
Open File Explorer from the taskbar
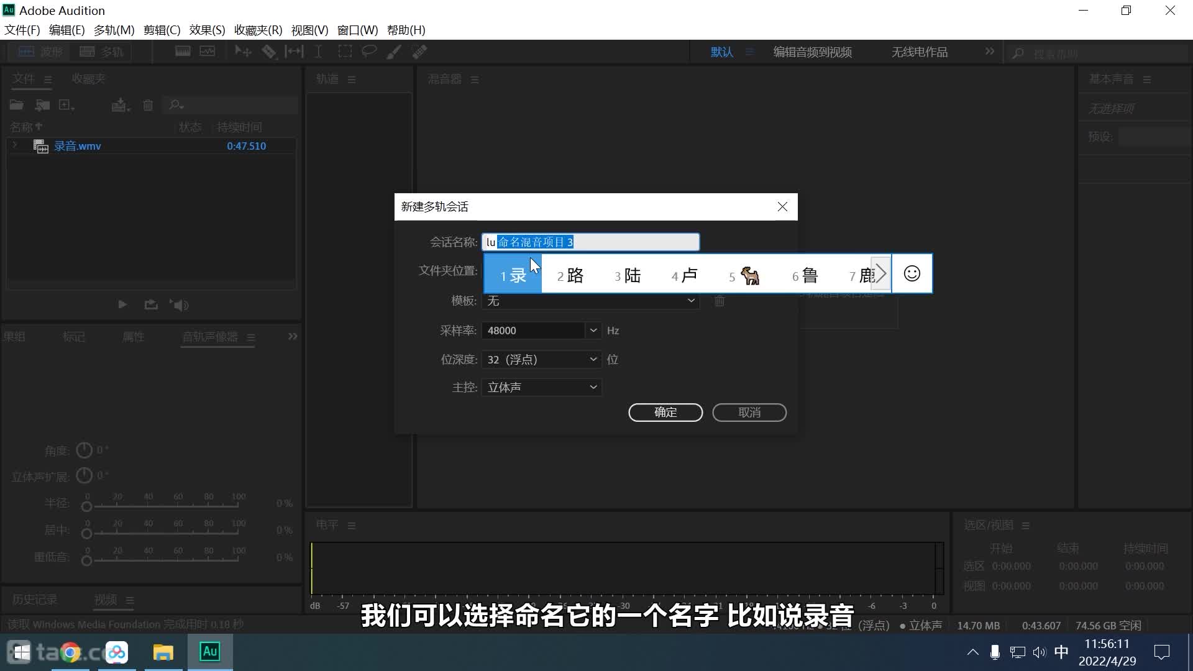163,652
